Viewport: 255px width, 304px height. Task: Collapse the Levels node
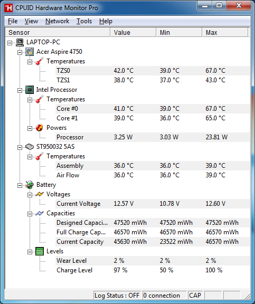[30, 252]
